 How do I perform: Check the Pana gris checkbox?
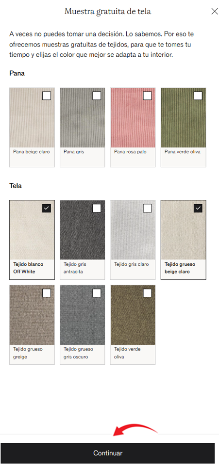pyautogui.click(x=97, y=96)
